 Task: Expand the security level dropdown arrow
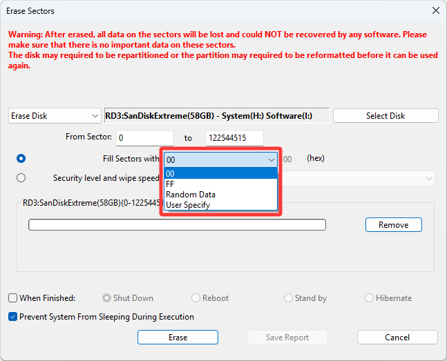coord(428,179)
